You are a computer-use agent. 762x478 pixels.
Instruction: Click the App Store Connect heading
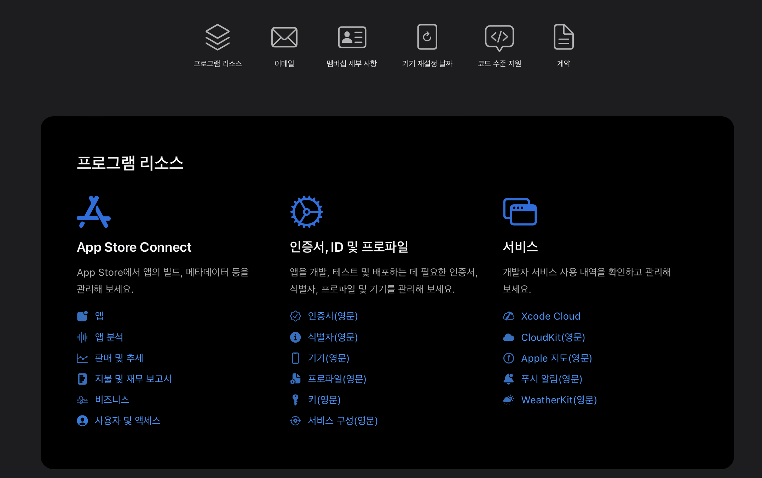[x=134, y=247]
